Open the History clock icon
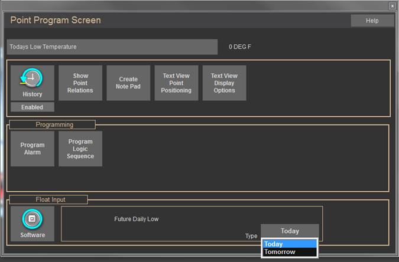This screenshot has height=262, width=399. point(33,80)
